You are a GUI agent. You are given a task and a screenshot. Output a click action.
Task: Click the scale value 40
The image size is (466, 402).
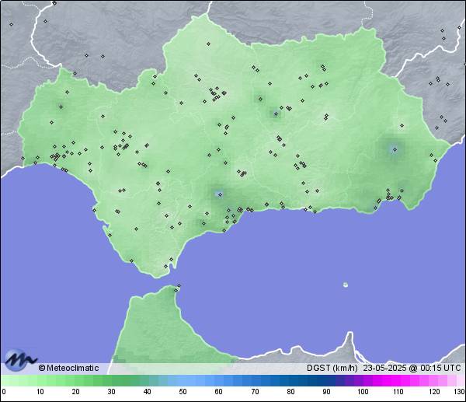(x=147, y=392)
